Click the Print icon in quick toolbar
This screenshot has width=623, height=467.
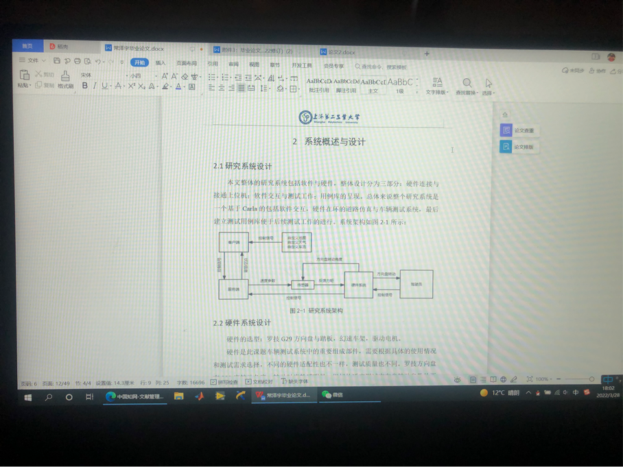tap(78, 61)
